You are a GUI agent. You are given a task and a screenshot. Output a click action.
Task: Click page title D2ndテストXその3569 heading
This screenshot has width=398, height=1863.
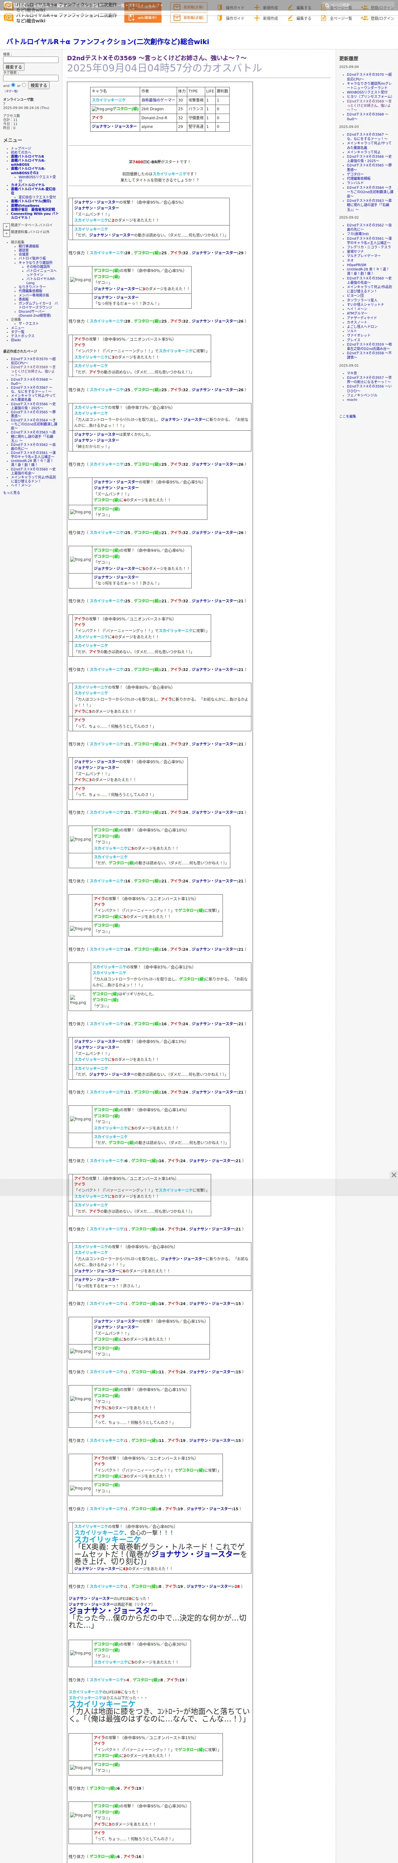(x=157, y=58)
